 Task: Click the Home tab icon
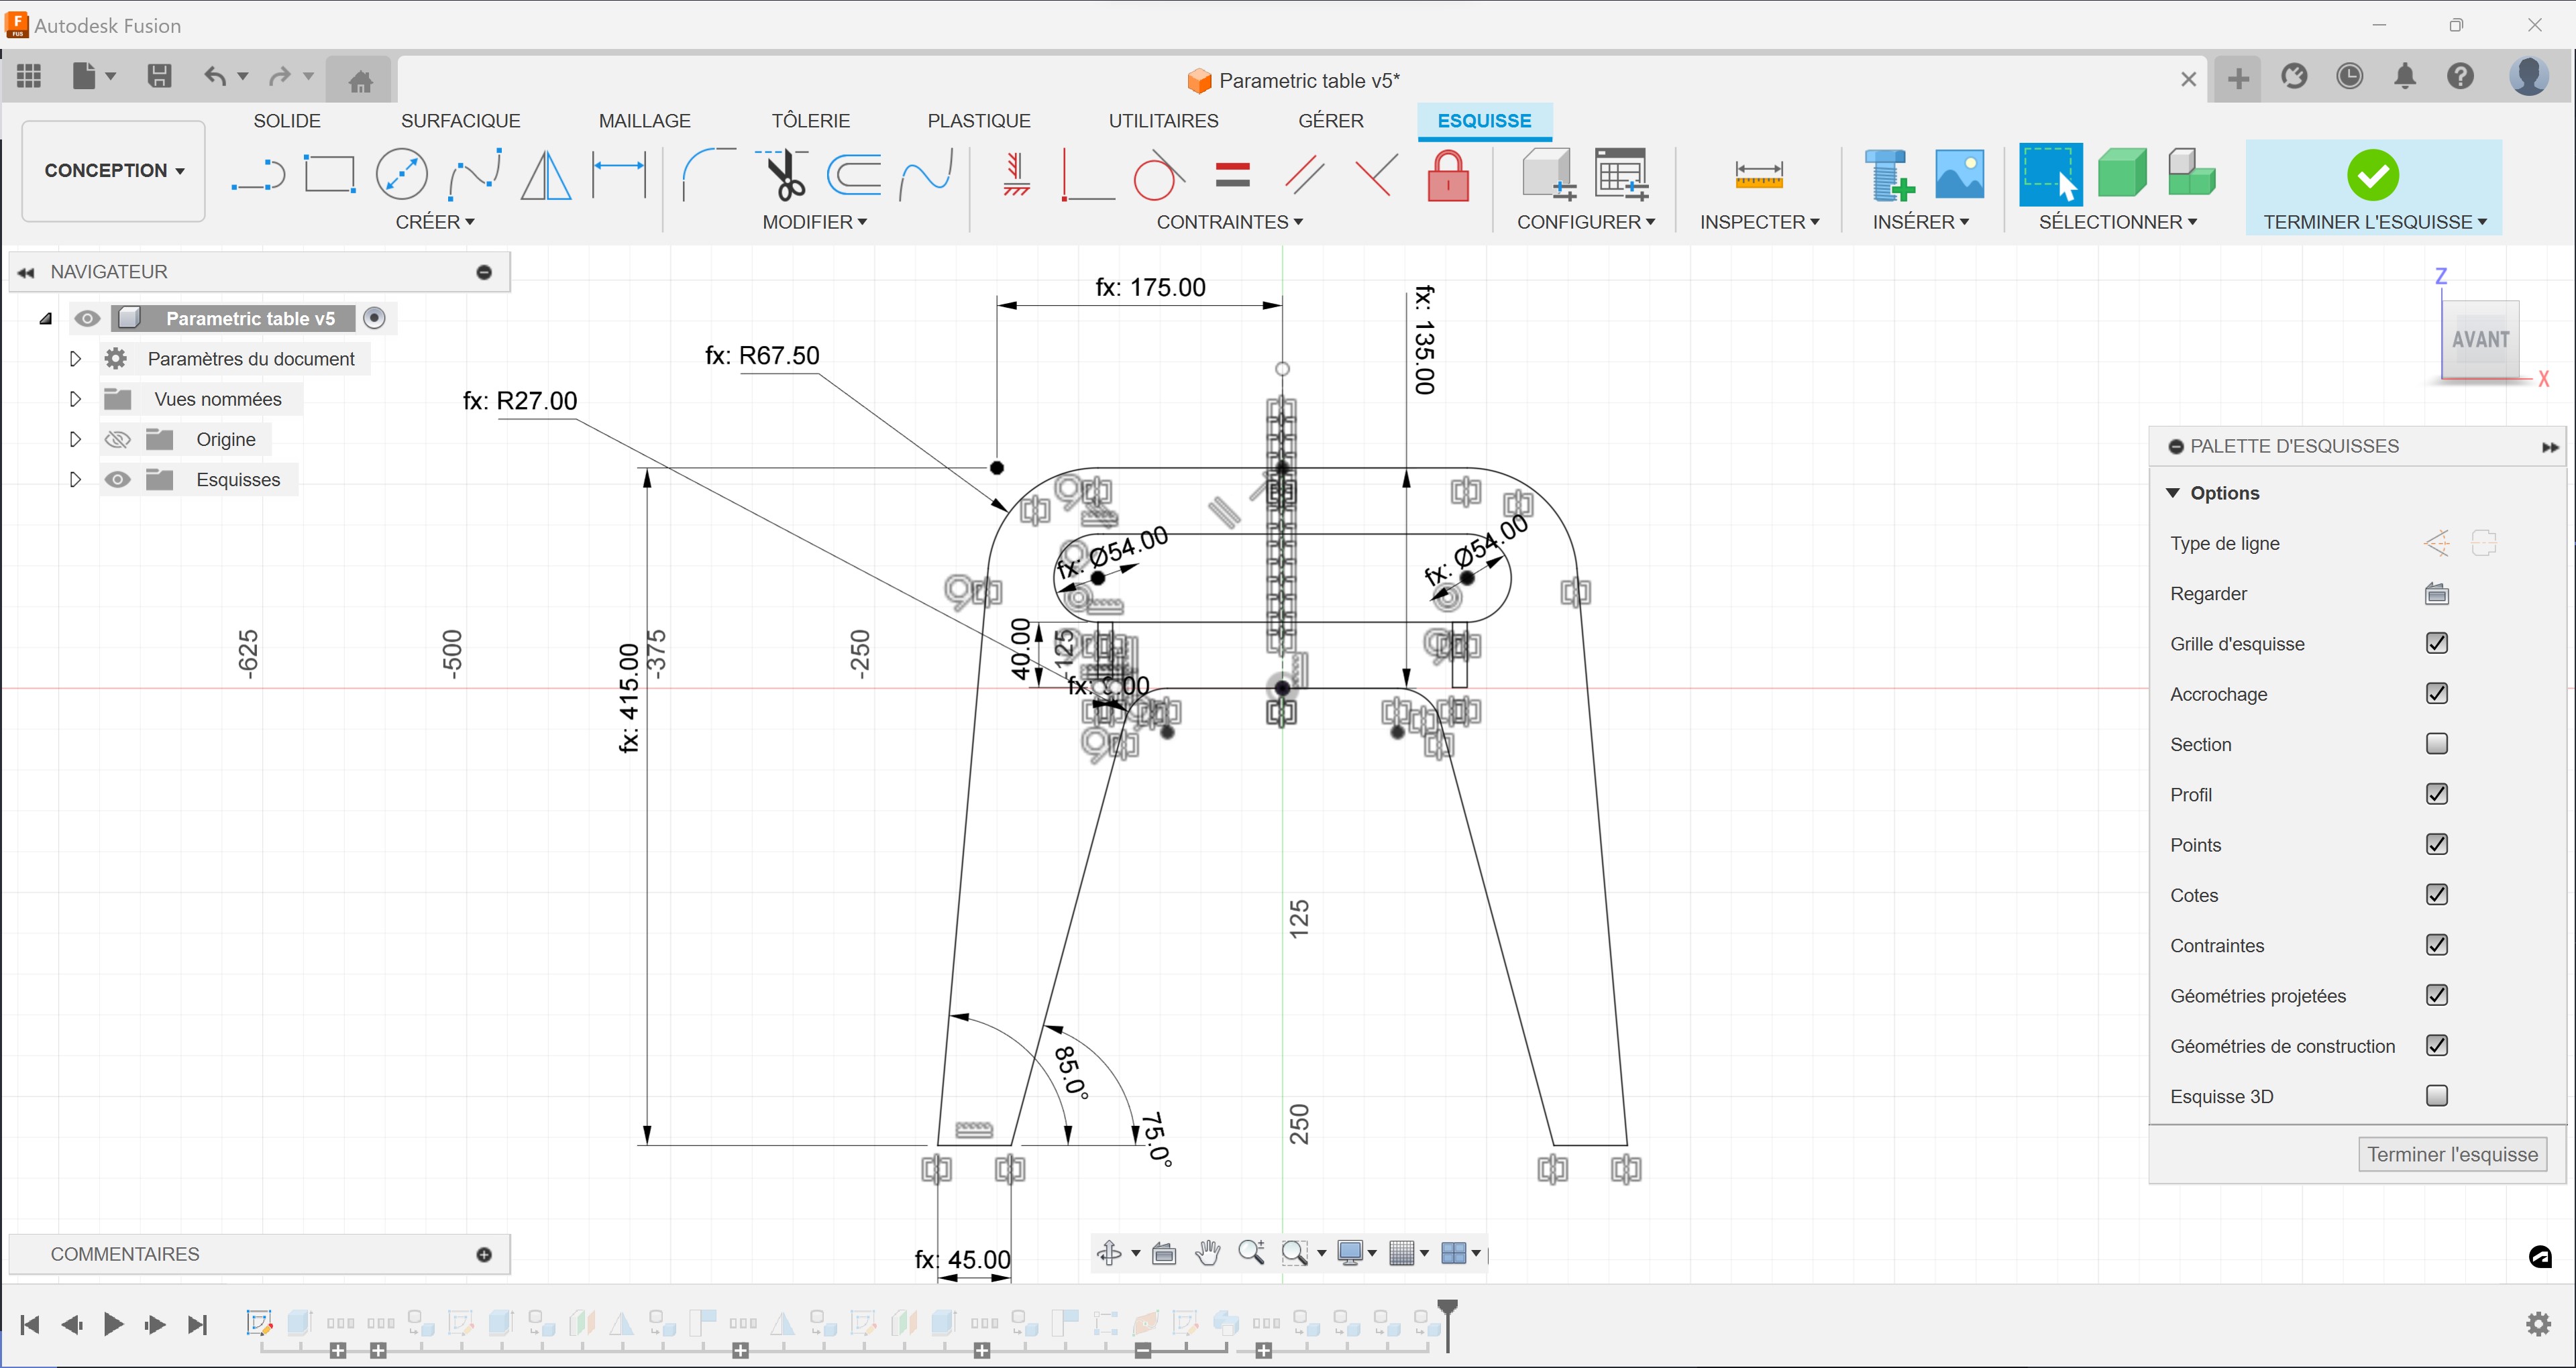361,80
